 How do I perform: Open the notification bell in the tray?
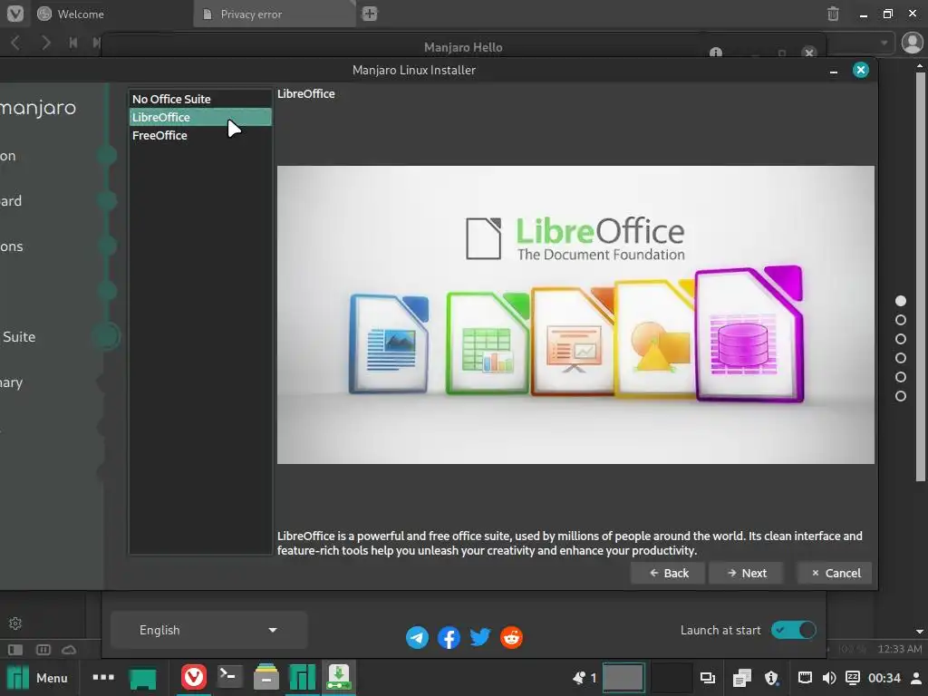click(579, 678)
